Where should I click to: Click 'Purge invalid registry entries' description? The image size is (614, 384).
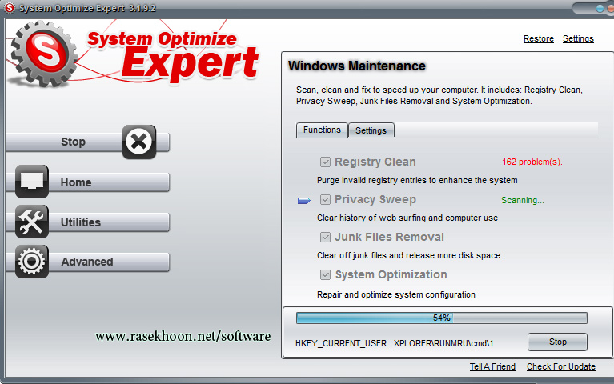click(x=417, y=180)
